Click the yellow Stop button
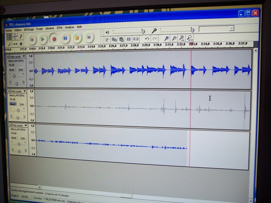The image size is (271, 203). pos(77,38)
